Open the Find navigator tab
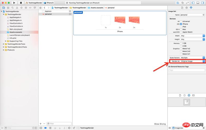This screenshot has height=130, width=206. coord(12,8)
